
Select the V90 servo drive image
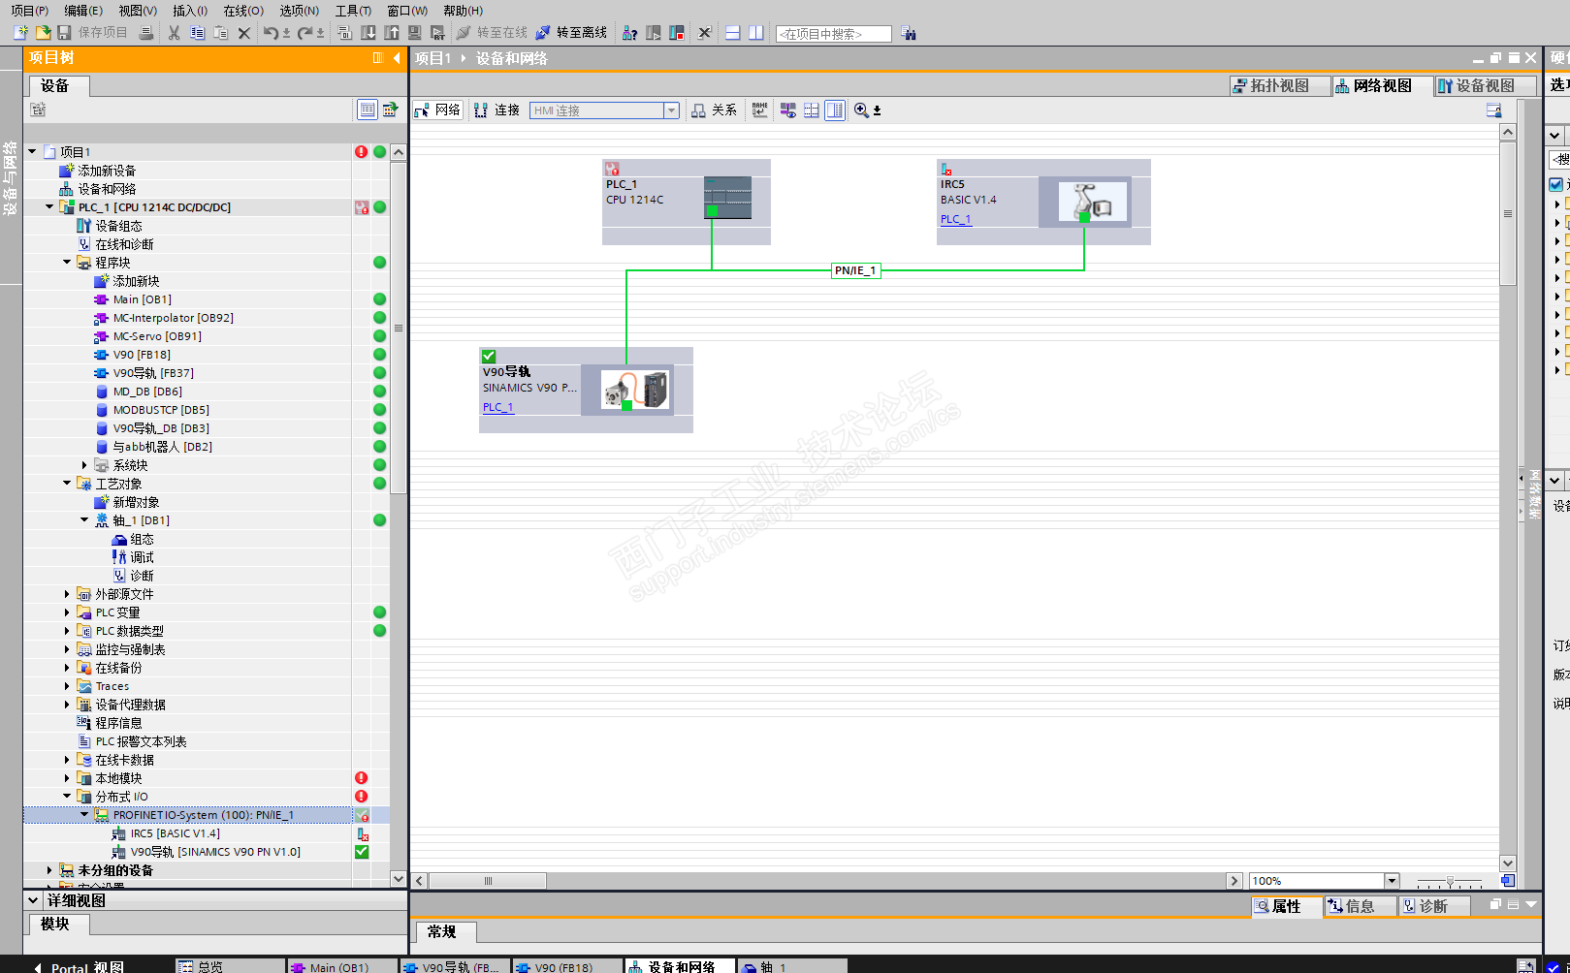(635, 390)
